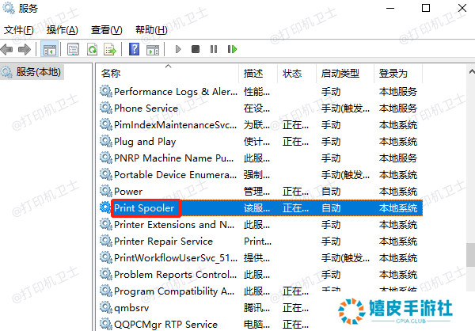The height and width of the screenshot is (331, 475).
Task: Close the 服务 window
Action: tap(462, 8)
